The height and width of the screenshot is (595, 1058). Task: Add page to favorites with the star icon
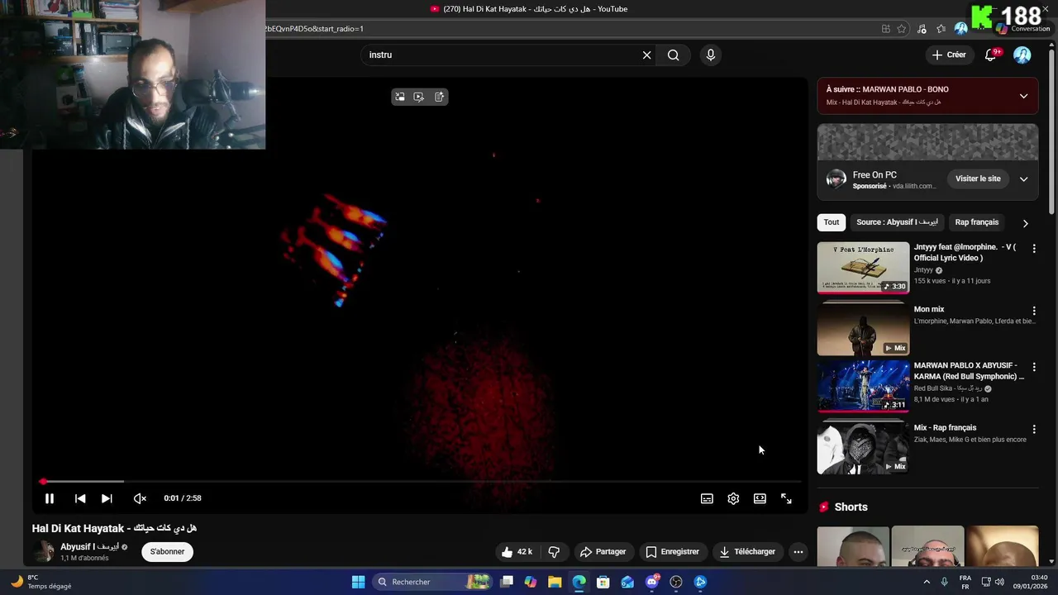(902, 29)
